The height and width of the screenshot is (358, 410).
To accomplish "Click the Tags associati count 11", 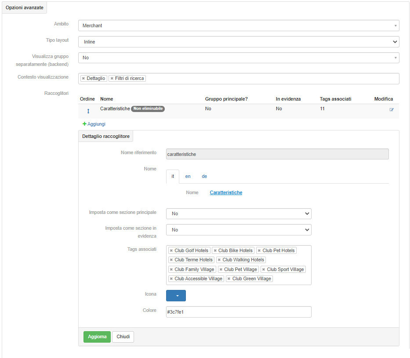I will point(322,108).
